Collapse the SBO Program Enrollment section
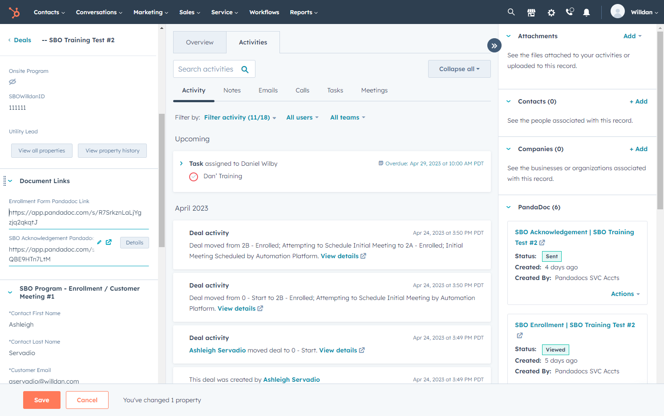This screenshot has width=664, height=416. point(10,292)
